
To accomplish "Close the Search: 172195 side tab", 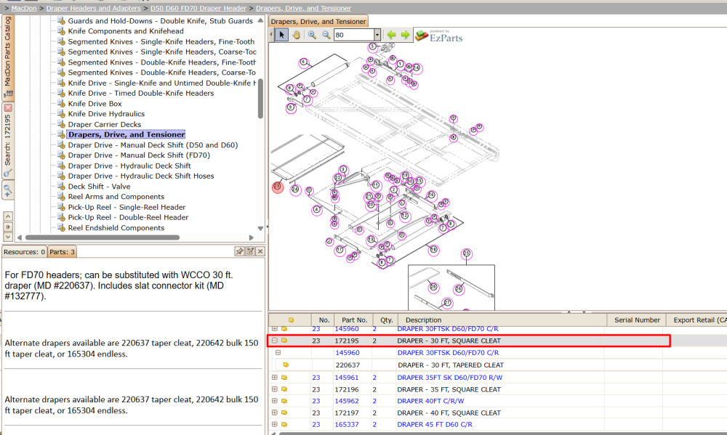I will [8, 107].
